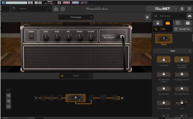Open the hamburger main menu
Image resolution: width=193 pixels, height=119 pixels.
click(x=189, y=9)
